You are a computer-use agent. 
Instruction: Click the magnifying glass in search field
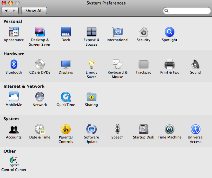[x=166, y=11]
